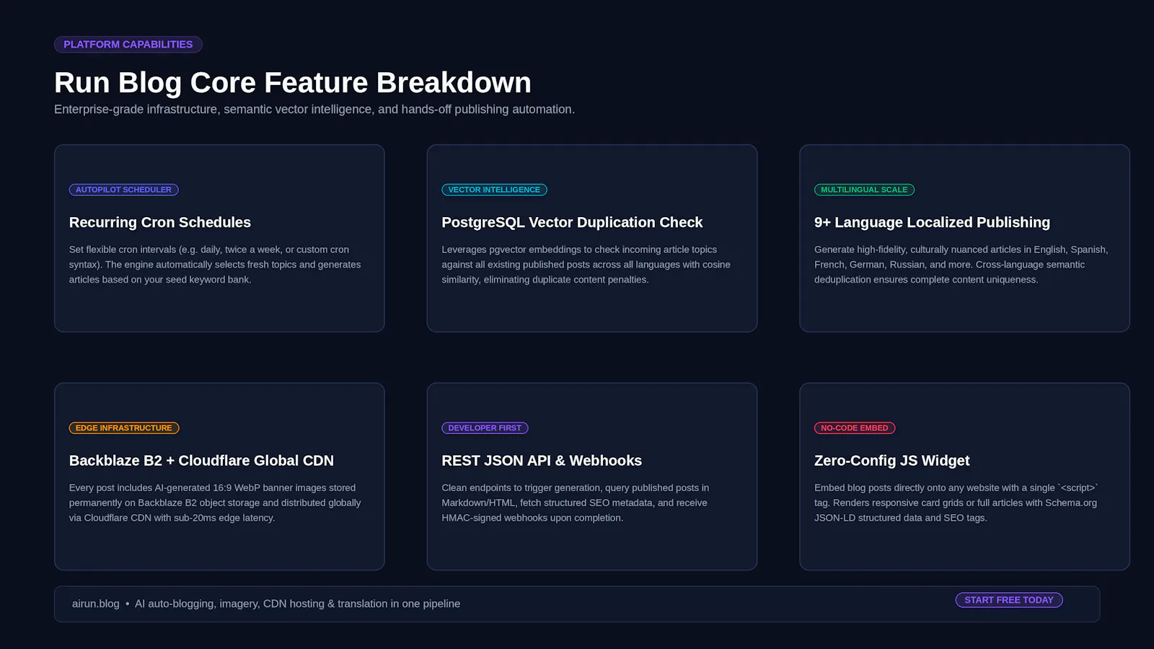Open Zero-Config JS Widget heading
Image resolution: width=1154 pixels, height=649 pixels.
tap(891, 460)
